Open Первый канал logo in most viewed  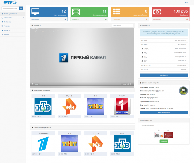coord(43,144)
